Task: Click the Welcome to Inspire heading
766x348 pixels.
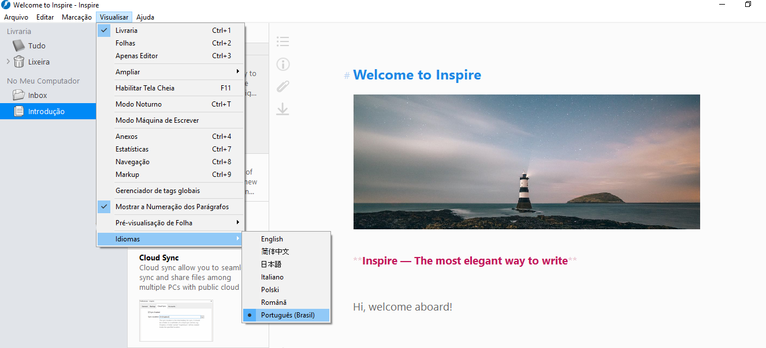Action: 417,75
